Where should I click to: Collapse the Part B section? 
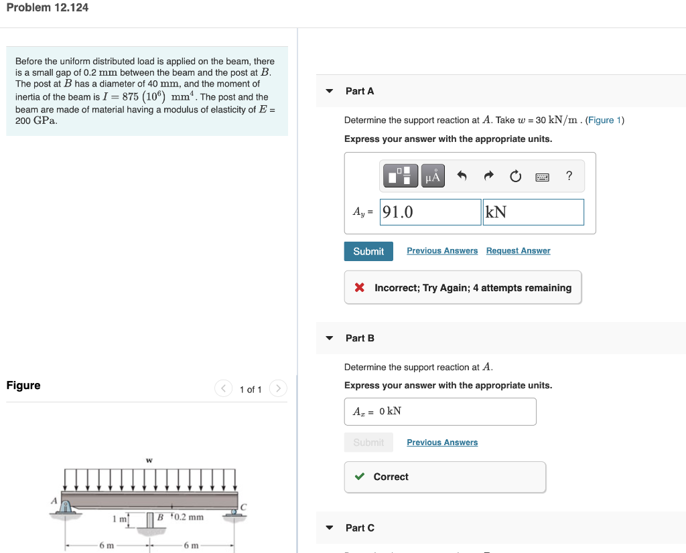(x=329, y=338)
